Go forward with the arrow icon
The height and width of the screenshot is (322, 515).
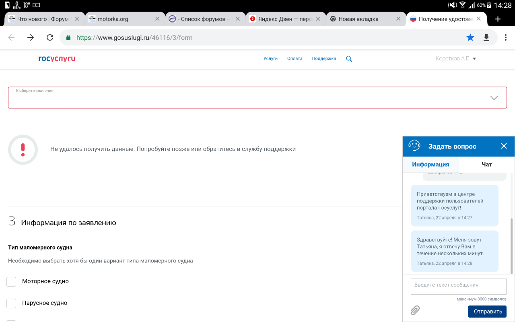(31, 37)
